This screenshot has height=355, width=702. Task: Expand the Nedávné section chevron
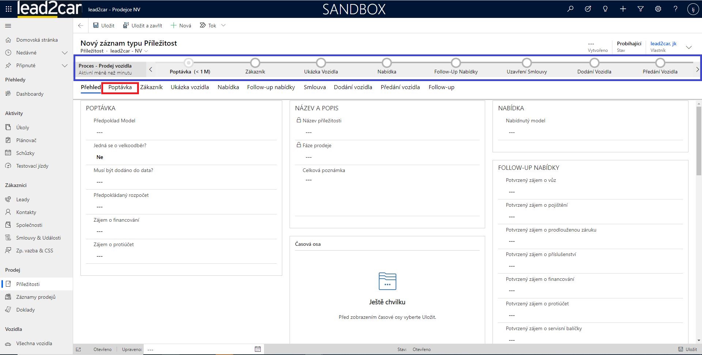(65, 53)
